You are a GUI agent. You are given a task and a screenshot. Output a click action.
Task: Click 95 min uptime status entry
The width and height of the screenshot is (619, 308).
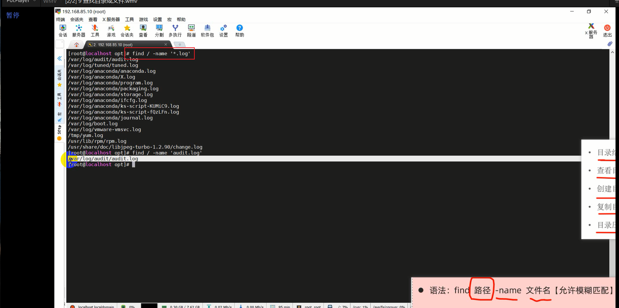tap(280, 307)
